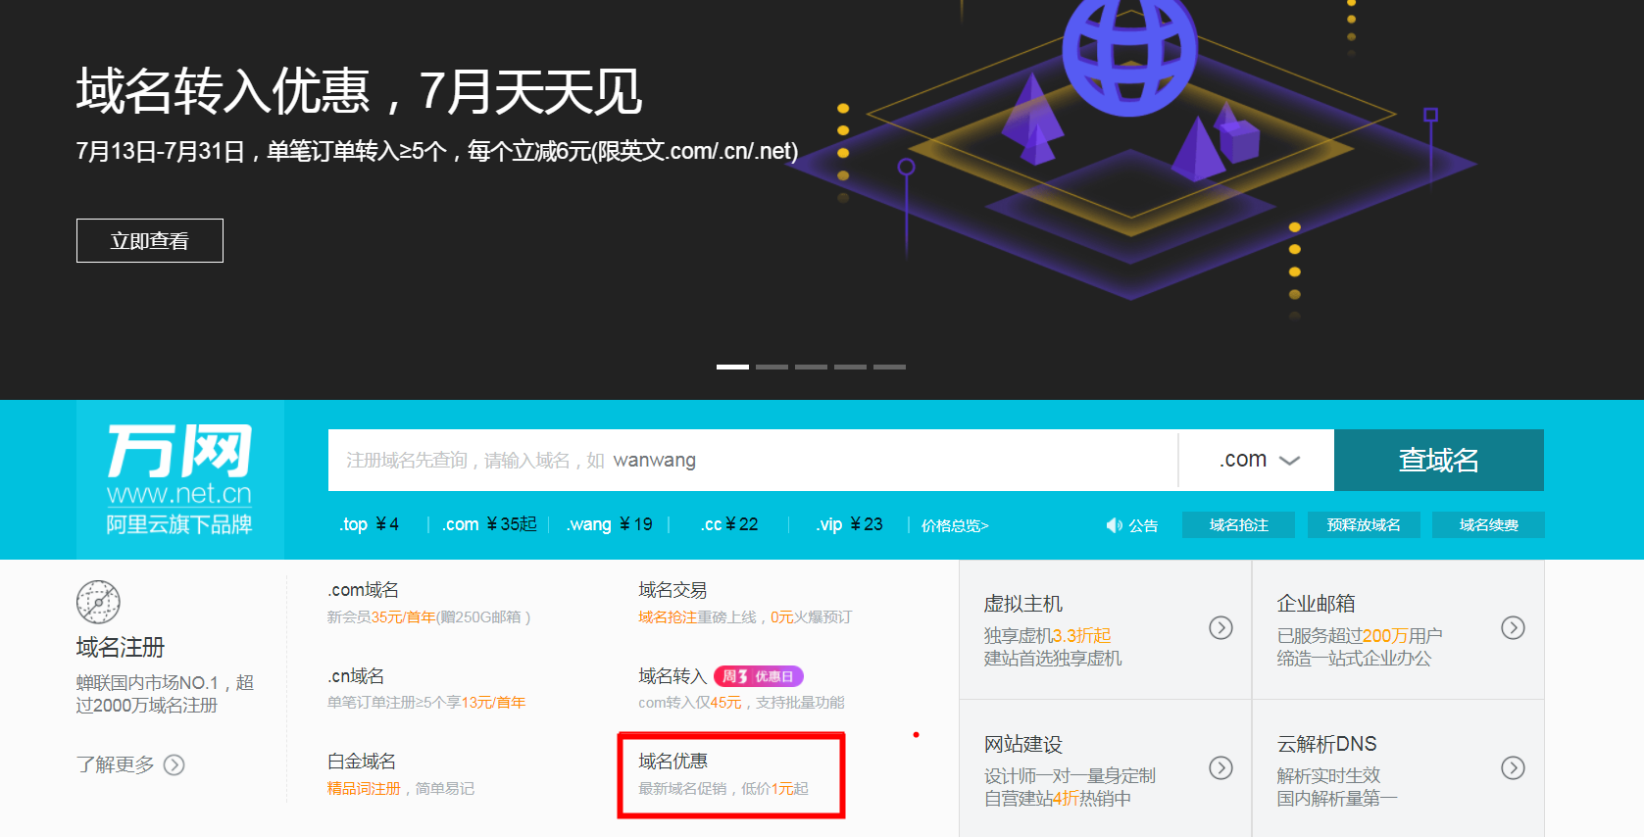The image size is (1644, 837).
Task: Click the .top ¥4 price link
Action: coord(370,524)
